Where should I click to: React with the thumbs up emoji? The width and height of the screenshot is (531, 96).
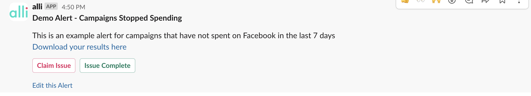(x=405, y=1)
